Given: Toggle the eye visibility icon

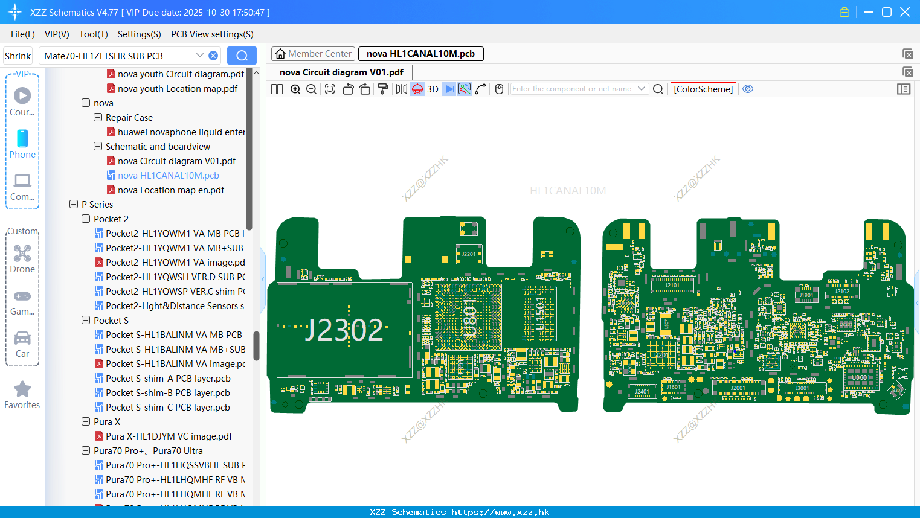Looking at the screenshot, I should 748,89.
